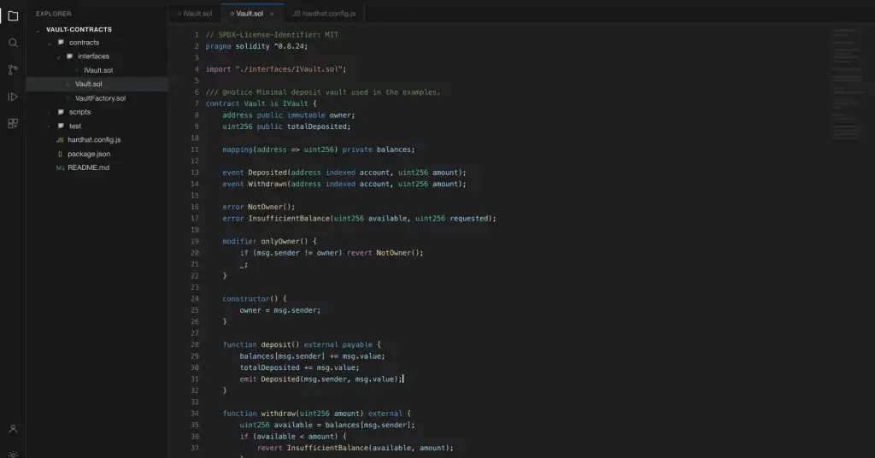Open README.md from the explorer tree

pos(88,167)
